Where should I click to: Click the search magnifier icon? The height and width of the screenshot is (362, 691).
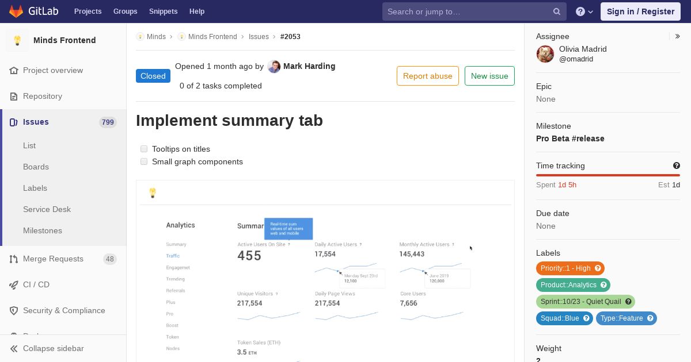pyautogui.click(x=557, y=11)
